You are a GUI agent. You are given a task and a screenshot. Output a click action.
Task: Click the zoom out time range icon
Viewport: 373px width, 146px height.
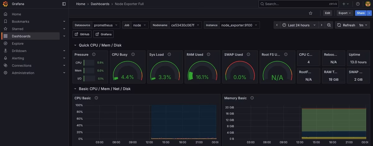[x=329, y=25]
